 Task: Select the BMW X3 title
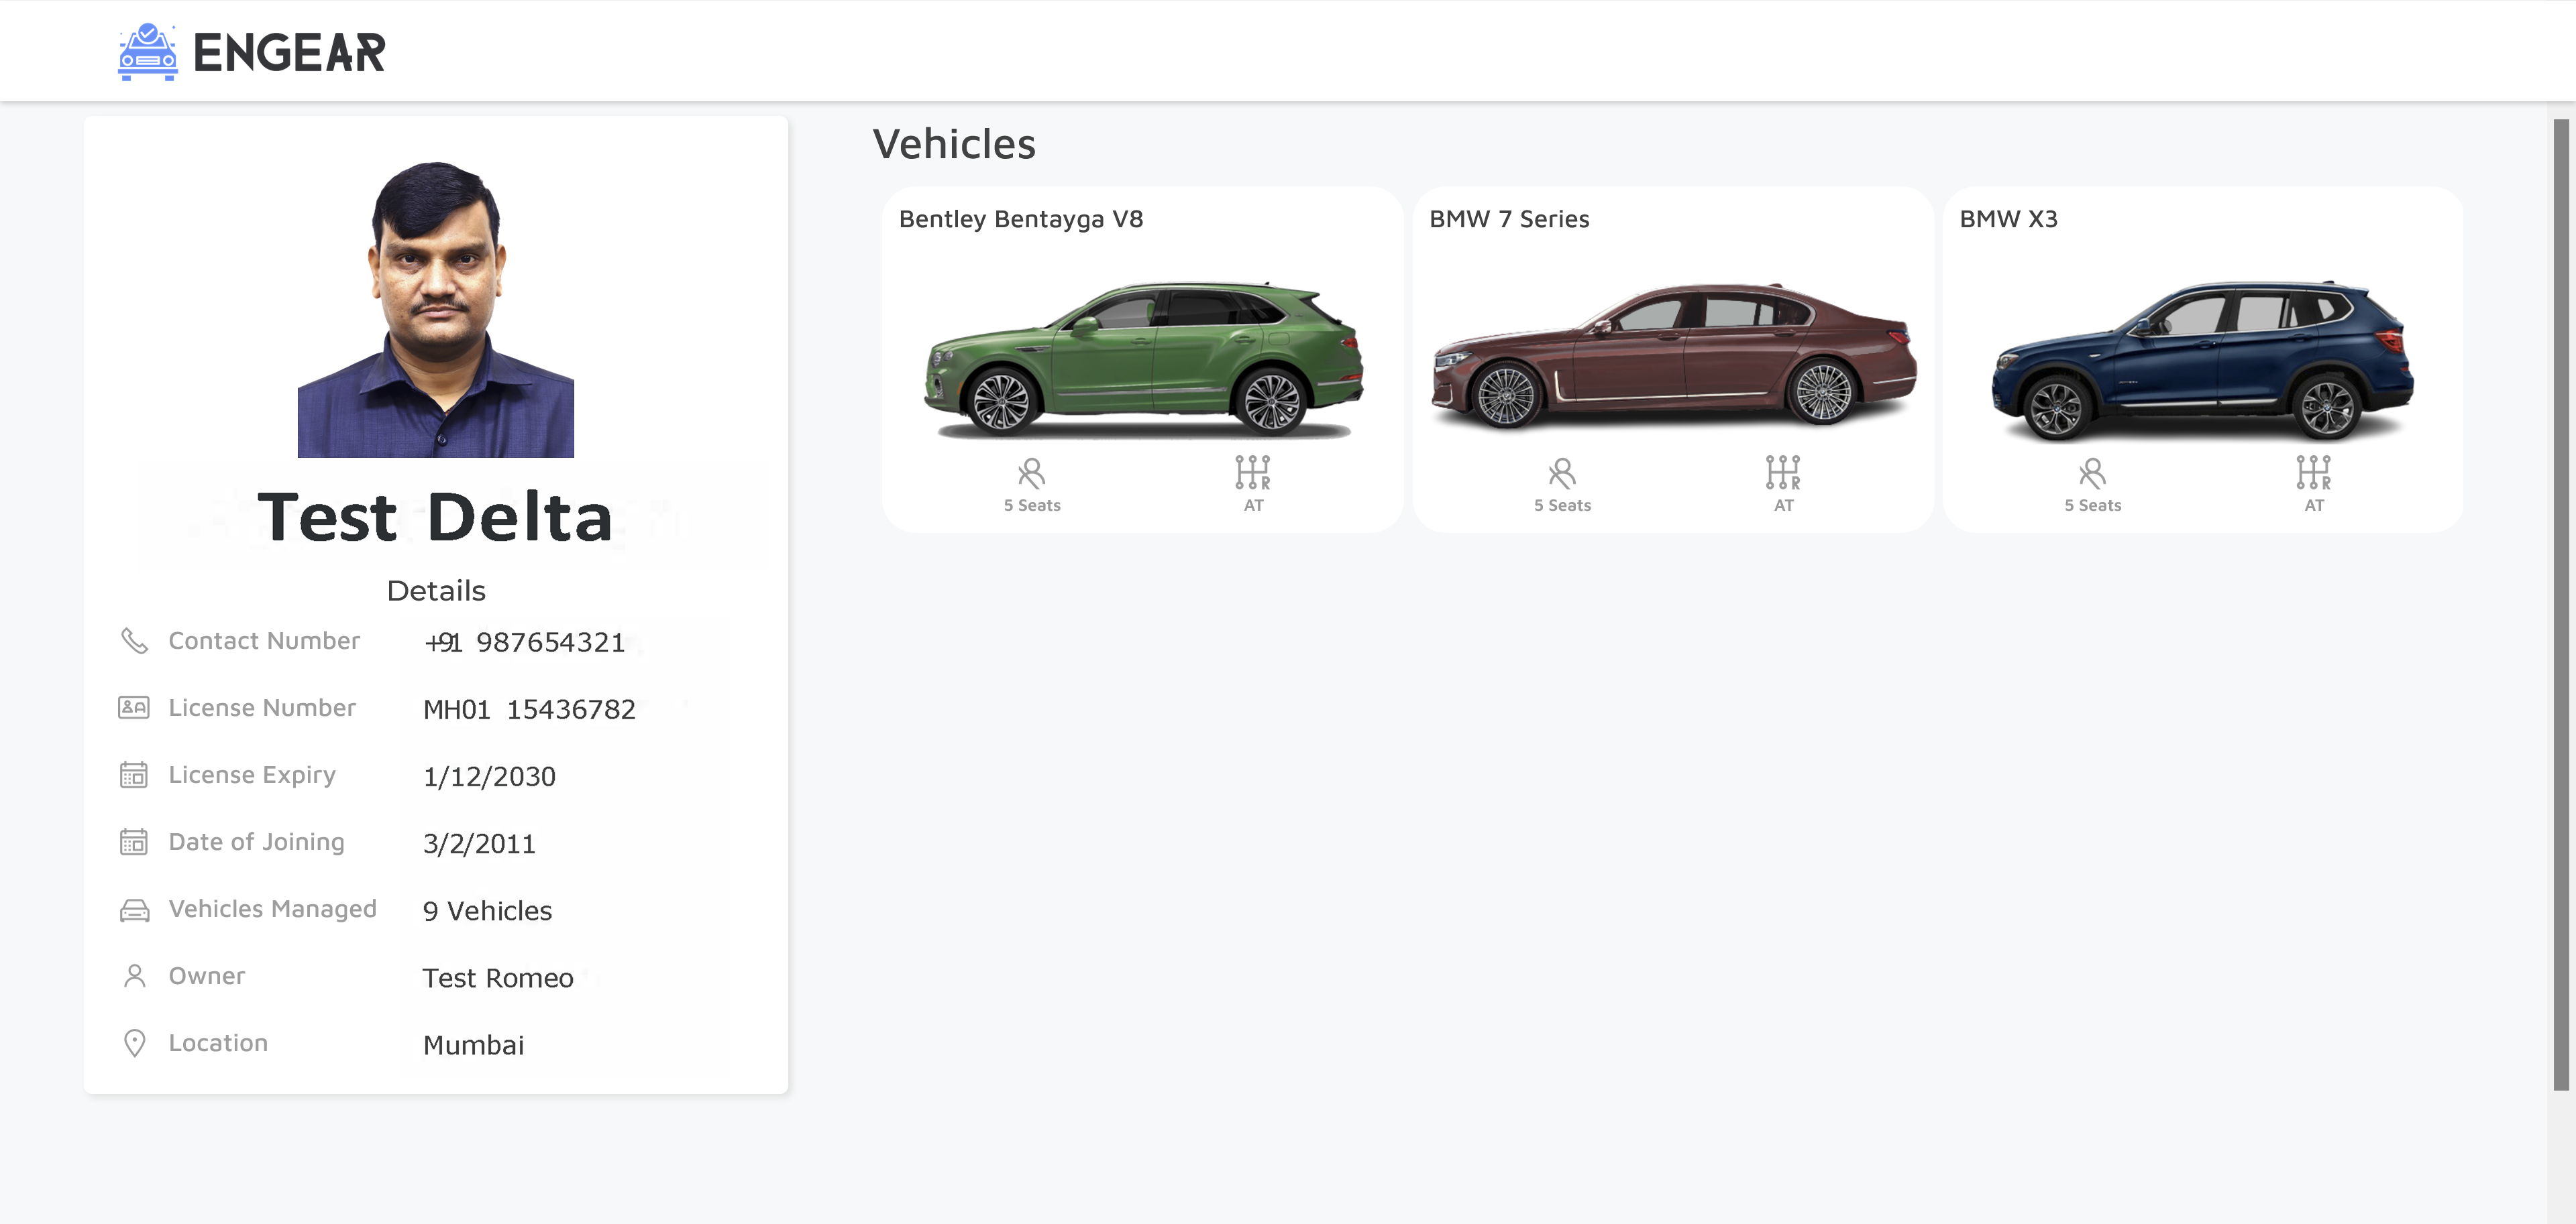pyautogui.click(x=2008, y=219)
